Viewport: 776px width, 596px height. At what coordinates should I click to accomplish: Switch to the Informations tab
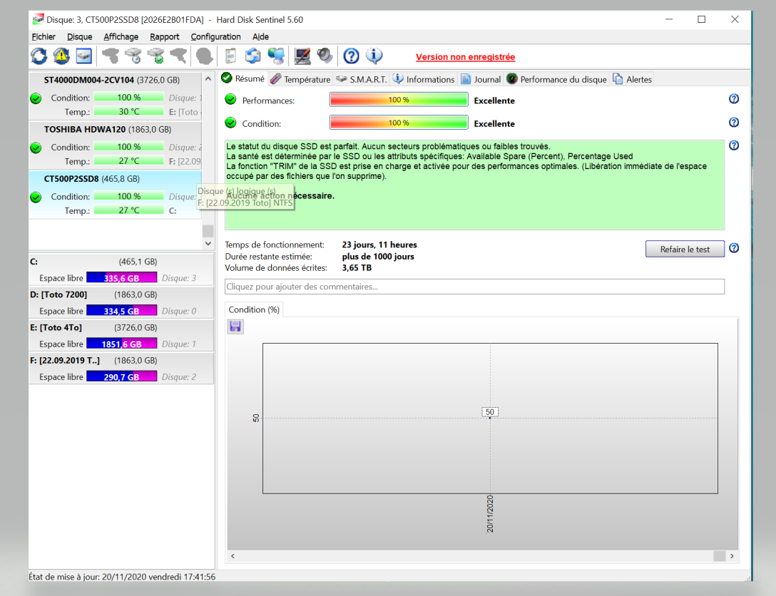pos(424,79)
